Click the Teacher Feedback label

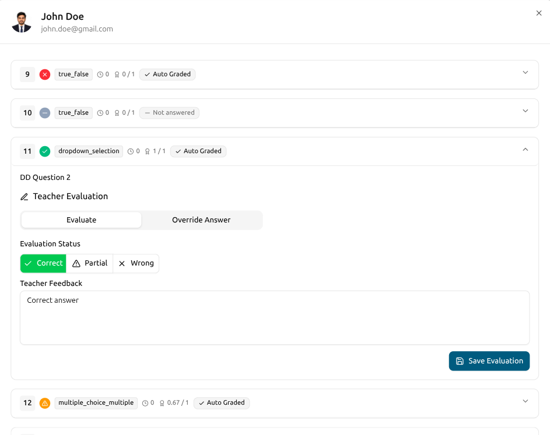click(x=51, y=284)
